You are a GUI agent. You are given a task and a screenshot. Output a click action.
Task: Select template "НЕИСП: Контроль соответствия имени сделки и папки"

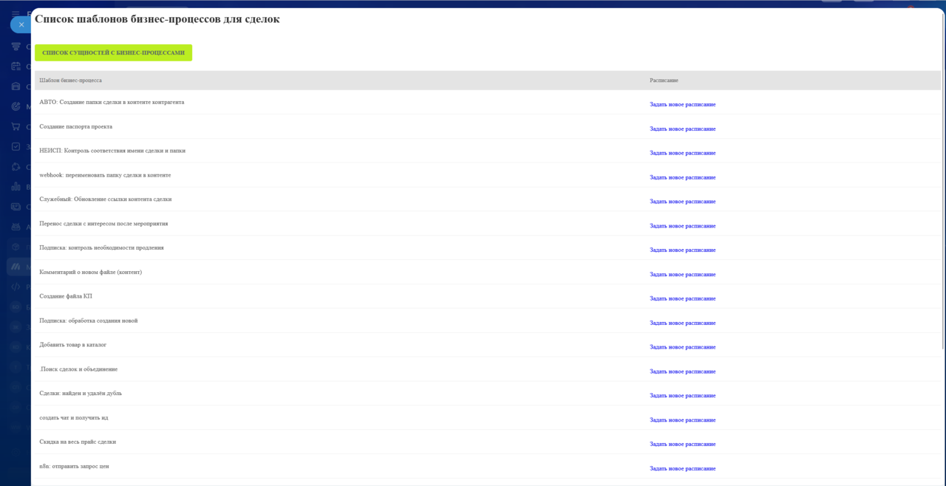(x=112, y=151)
